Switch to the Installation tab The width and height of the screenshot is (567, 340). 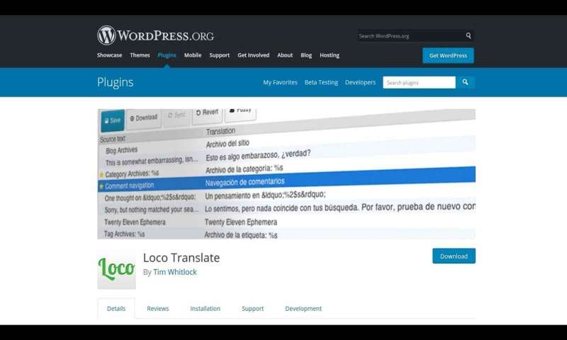tap(205, 309)
